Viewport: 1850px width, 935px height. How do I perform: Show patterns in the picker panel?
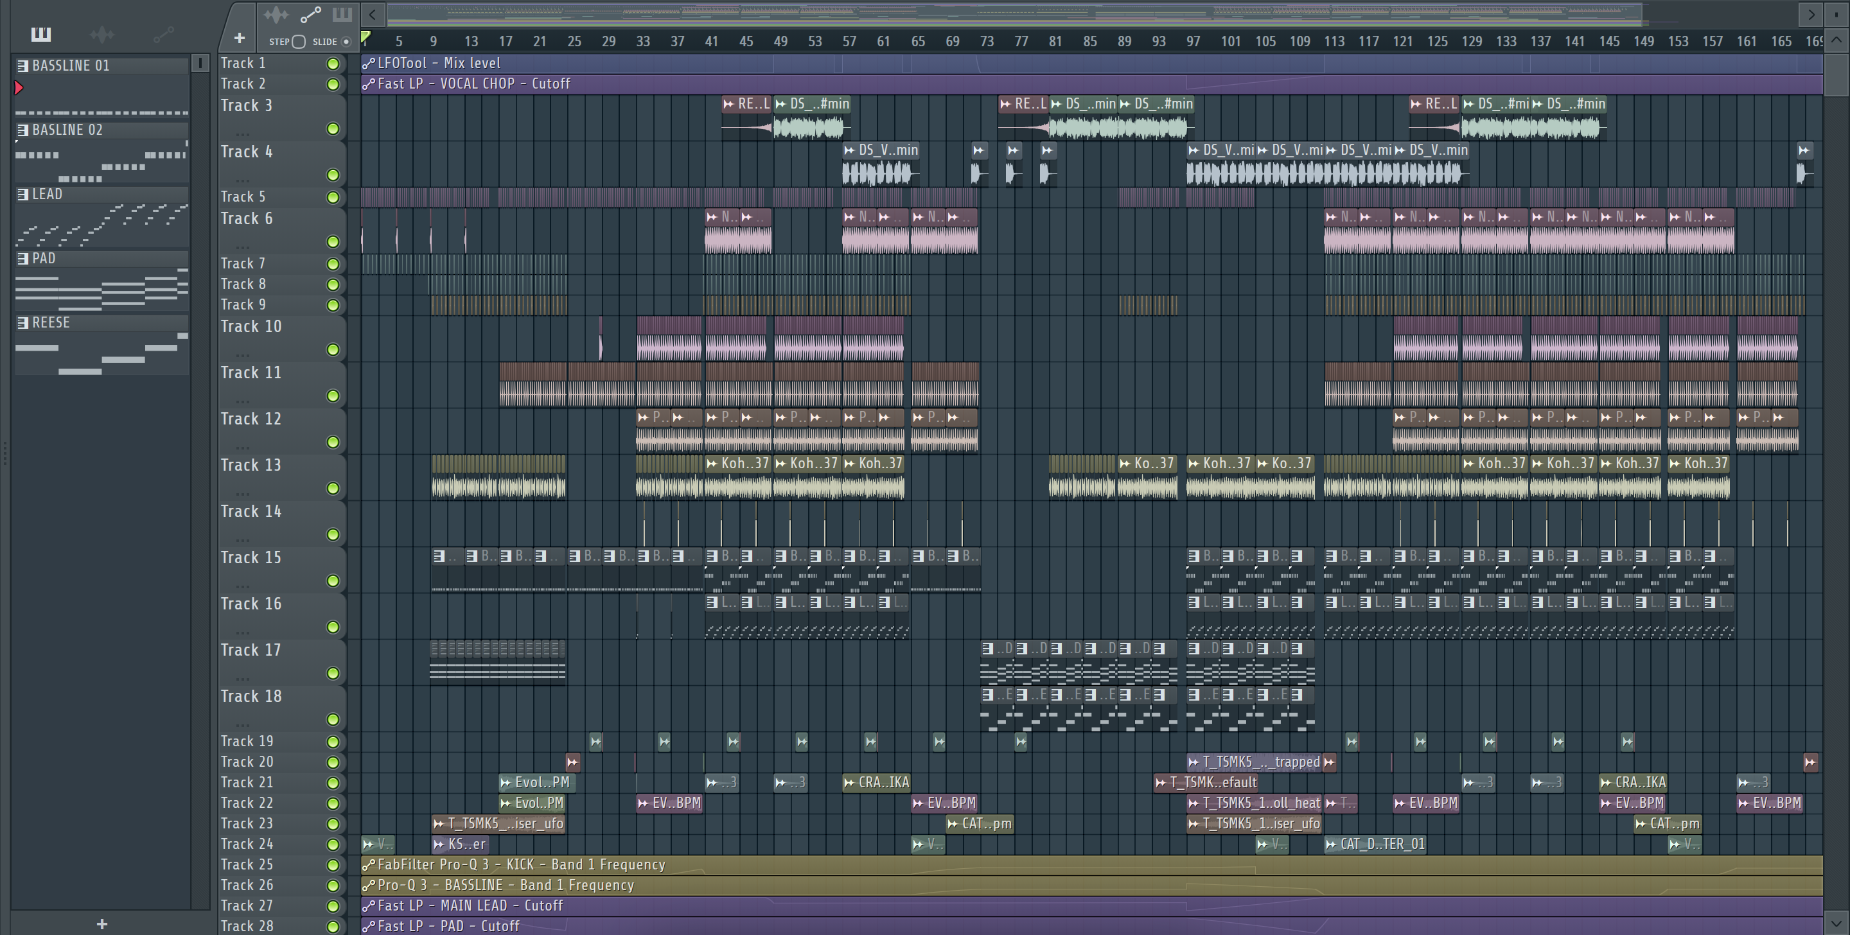[41, 34]
